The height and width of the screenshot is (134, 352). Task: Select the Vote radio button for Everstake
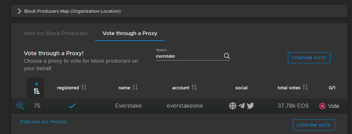click(x=322, y=106)
